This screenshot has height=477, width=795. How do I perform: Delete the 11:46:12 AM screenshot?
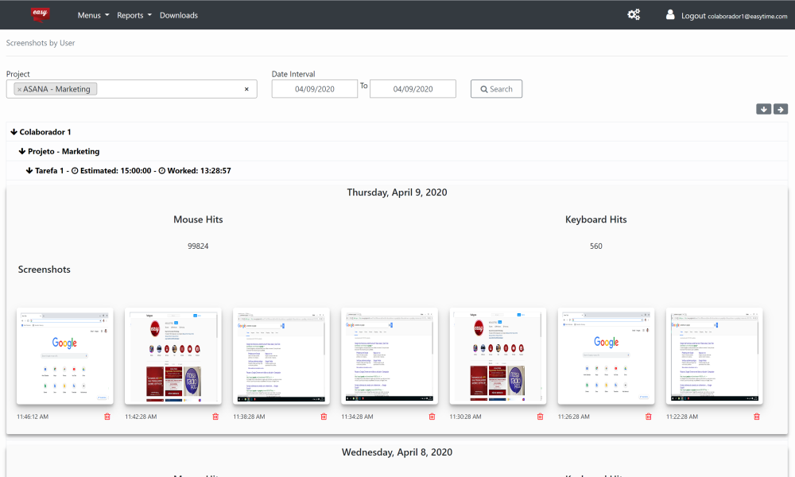click(107, 416)
